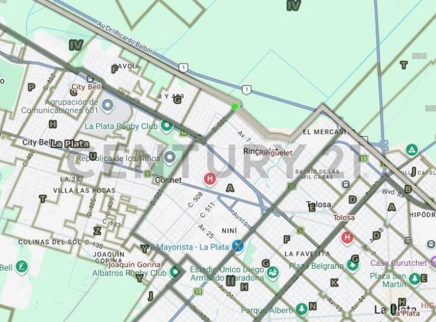
Task: Select the República de los Niños pin
Action: coord(170,157)
